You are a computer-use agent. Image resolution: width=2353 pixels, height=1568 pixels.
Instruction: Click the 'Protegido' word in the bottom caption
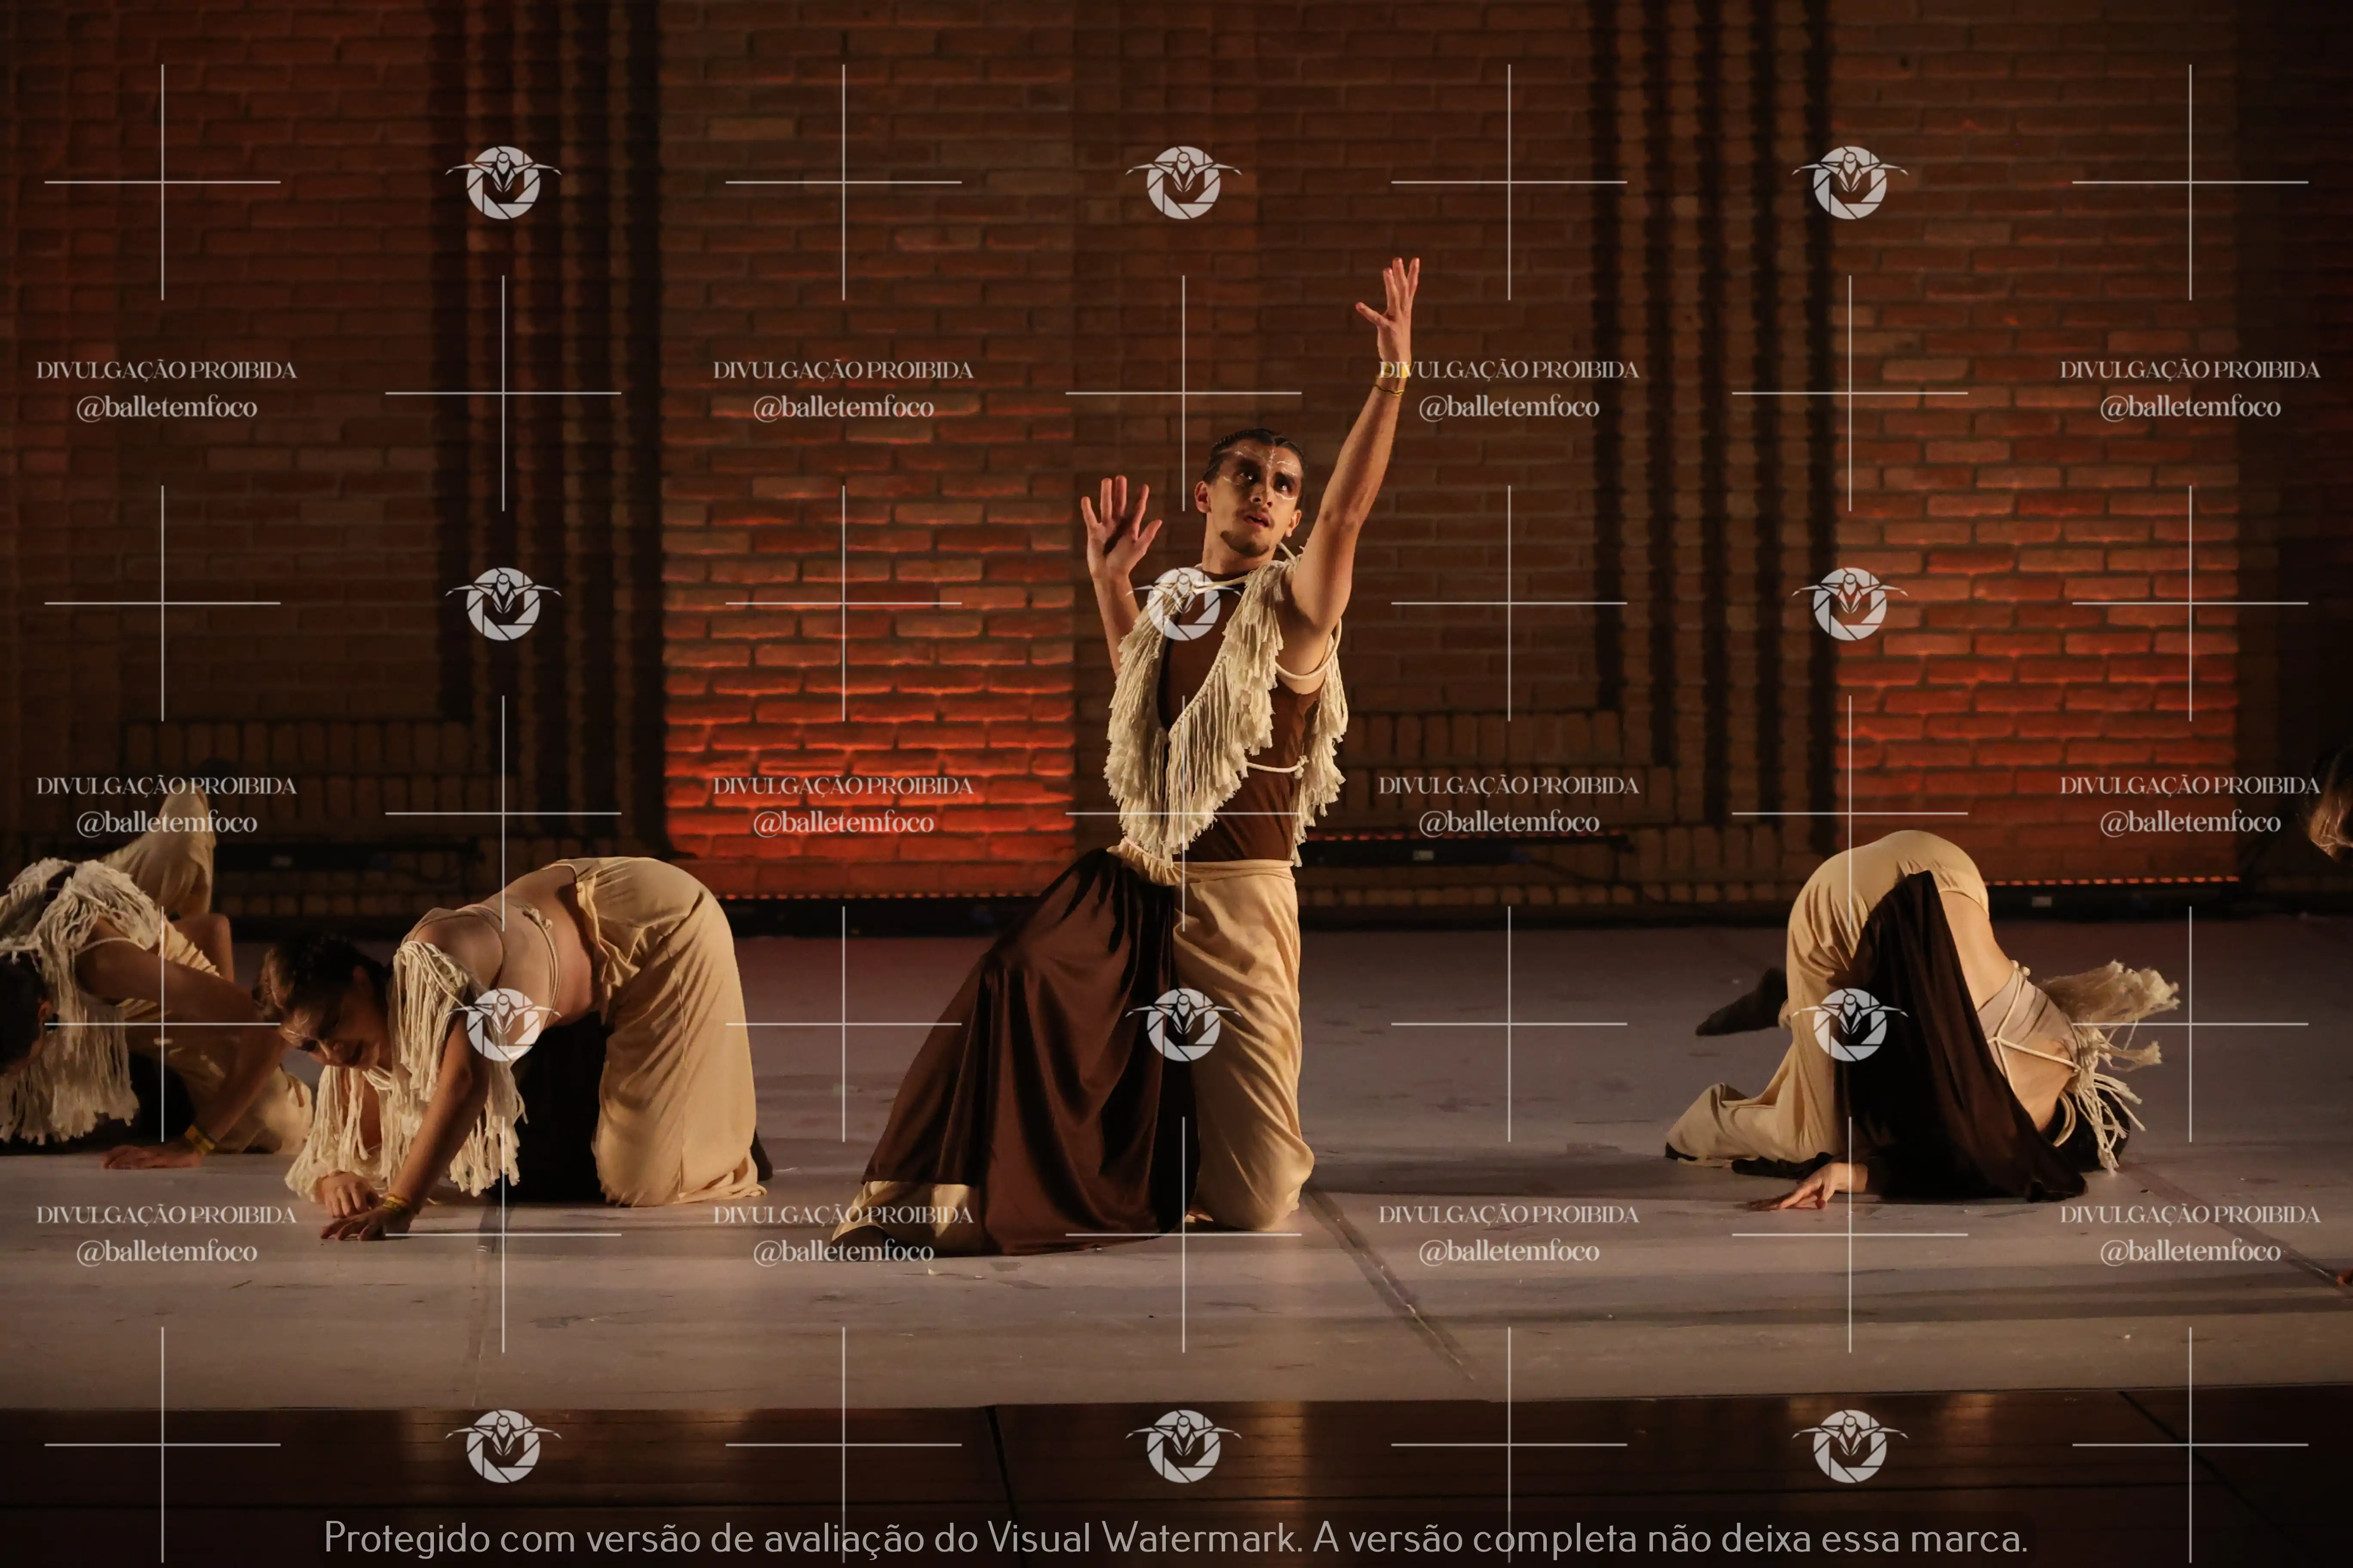tap(407, 1537)
